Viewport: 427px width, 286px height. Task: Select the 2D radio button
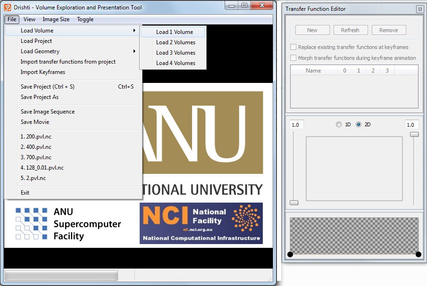pos(359,124)
